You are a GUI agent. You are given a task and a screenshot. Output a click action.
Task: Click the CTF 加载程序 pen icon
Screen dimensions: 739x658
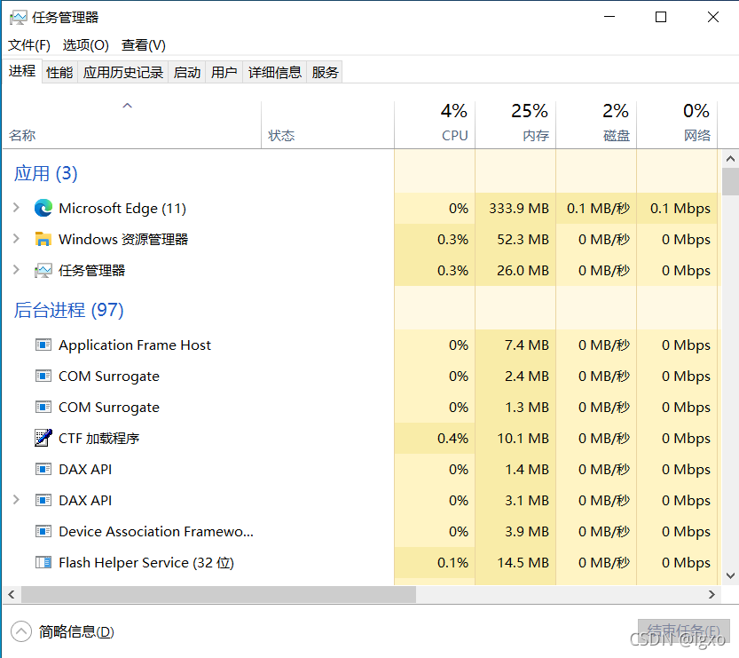coord(43,438)
